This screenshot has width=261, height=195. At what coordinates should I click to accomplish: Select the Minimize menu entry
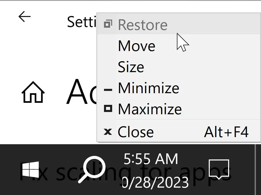pyautogui.click(x=149, y=88)
